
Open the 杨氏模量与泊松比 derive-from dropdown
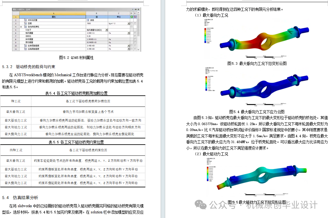(x=107, y=30)
